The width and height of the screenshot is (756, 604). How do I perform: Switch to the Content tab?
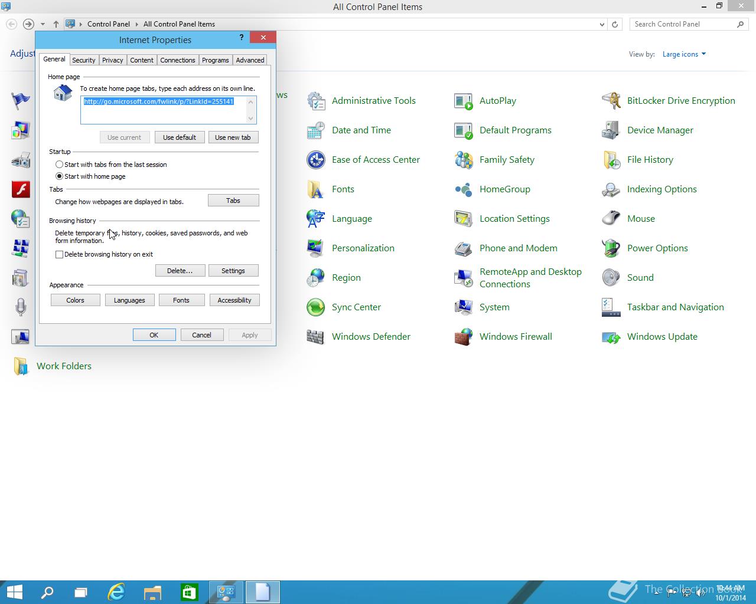[142, 60]
